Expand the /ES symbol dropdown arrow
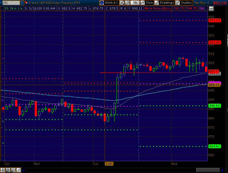This screenshot has width=228, height=173. pyautogui.click(x=22, y=3)
